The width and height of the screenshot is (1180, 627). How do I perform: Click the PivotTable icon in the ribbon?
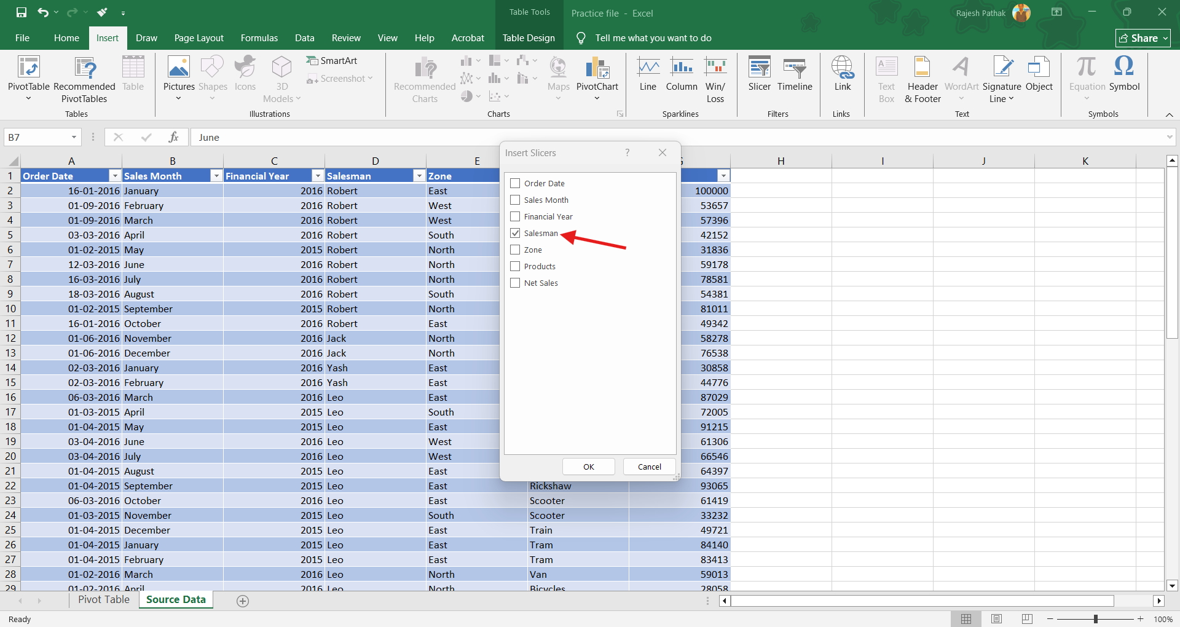coord(28,68)
